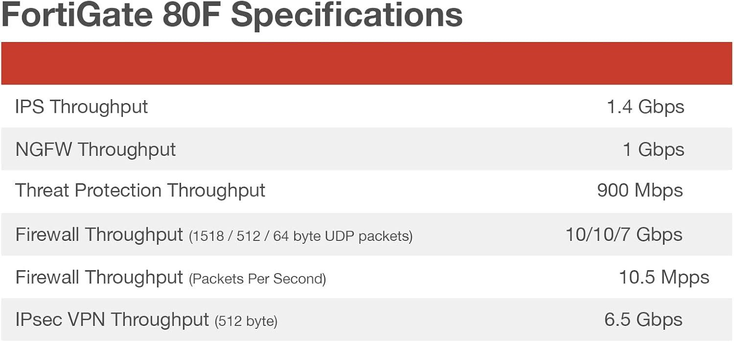Click the 6.5 Gbps value
Image resolution: width=734 pixels, height=342 pixels.
coord(643,320)
